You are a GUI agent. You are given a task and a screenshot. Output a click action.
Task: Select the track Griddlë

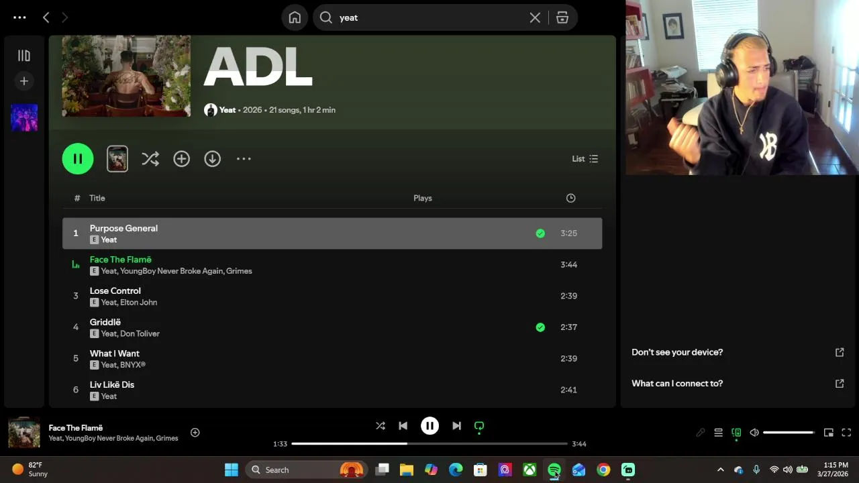[x=332, y=327]
